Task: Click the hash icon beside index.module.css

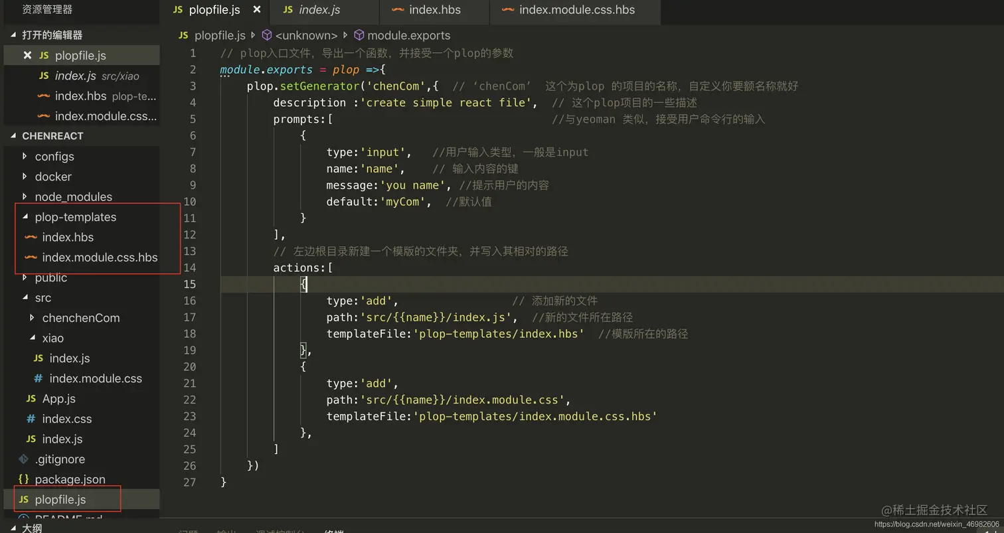Action: tap(38, 378)
